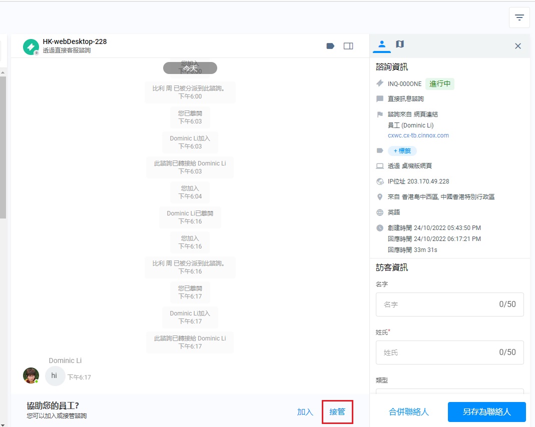Click the tag icon beside +標籤
535x427 pixels.
tap(380, 150)
